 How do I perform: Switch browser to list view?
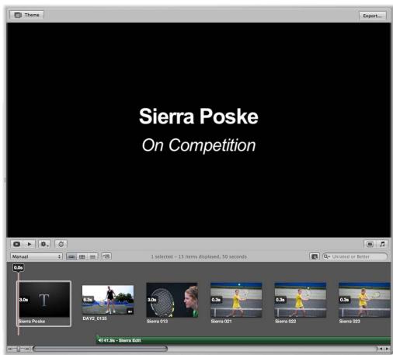tap(92, 256)
